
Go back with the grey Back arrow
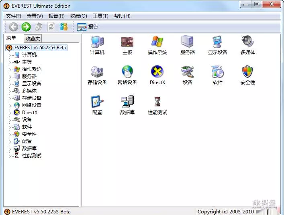coord(14,27)
